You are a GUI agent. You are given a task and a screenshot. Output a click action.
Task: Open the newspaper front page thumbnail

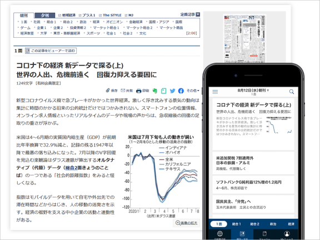point(244,38)
